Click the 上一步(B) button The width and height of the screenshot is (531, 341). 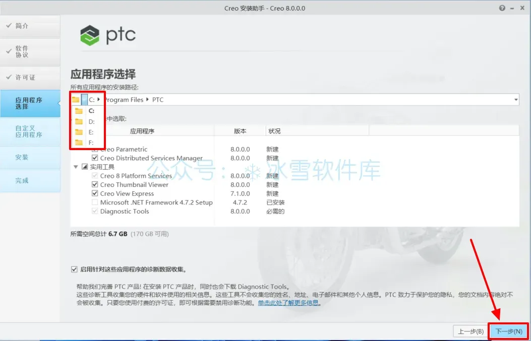470,331
